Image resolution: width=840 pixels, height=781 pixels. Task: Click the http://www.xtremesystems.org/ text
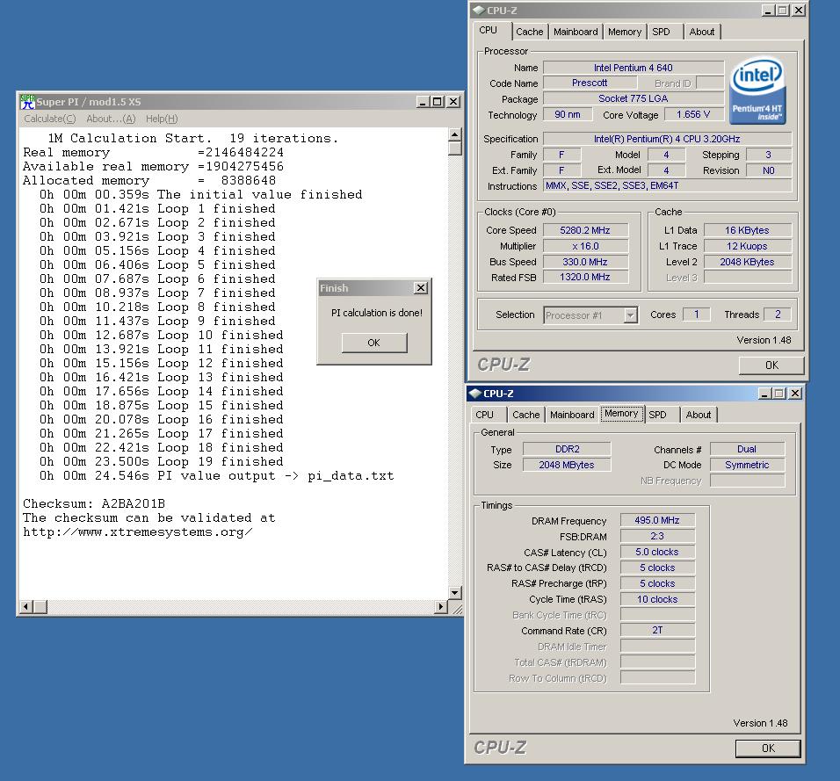click(x=138, y=532)
